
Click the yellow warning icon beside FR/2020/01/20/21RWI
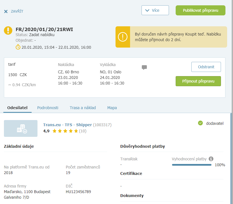[8, 31]
